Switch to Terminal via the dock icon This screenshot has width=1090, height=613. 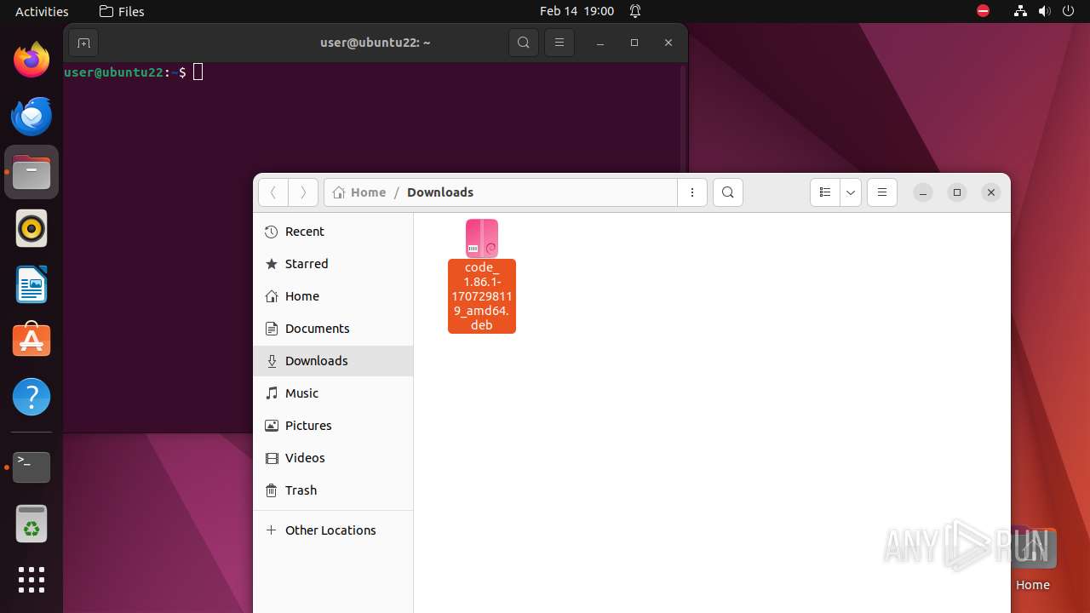(32, 467)
